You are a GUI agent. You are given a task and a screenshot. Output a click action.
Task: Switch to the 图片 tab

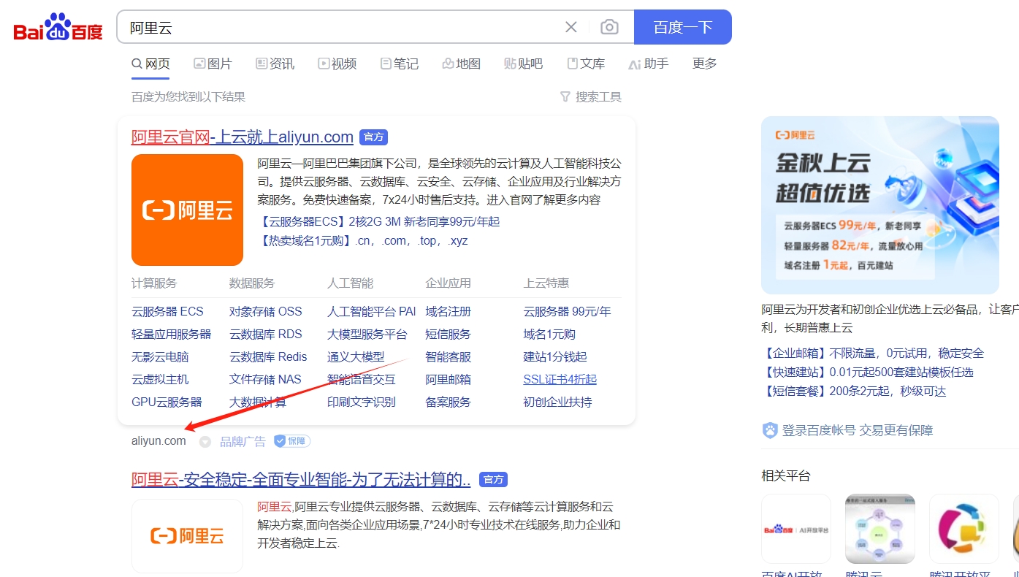click(213, 64)
